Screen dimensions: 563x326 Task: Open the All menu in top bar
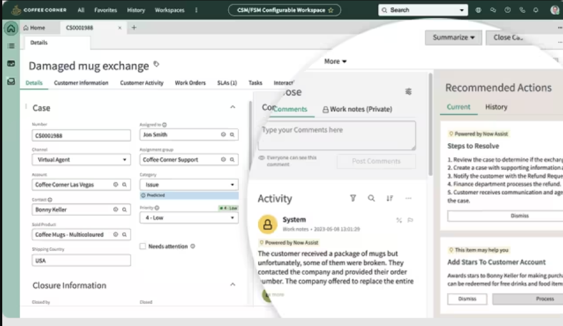pos(81,10)
